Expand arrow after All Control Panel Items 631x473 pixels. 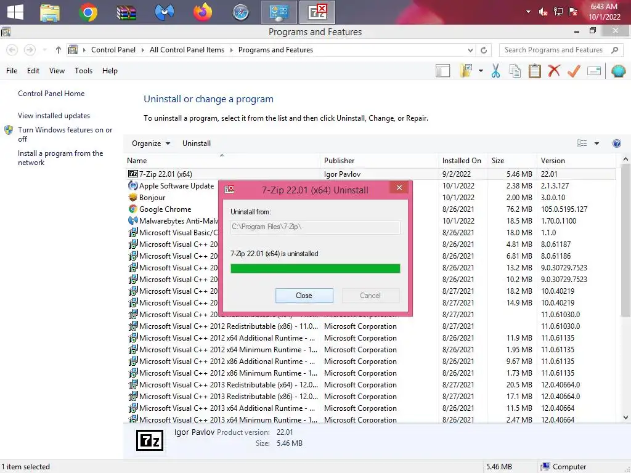[x=232, y=50]
